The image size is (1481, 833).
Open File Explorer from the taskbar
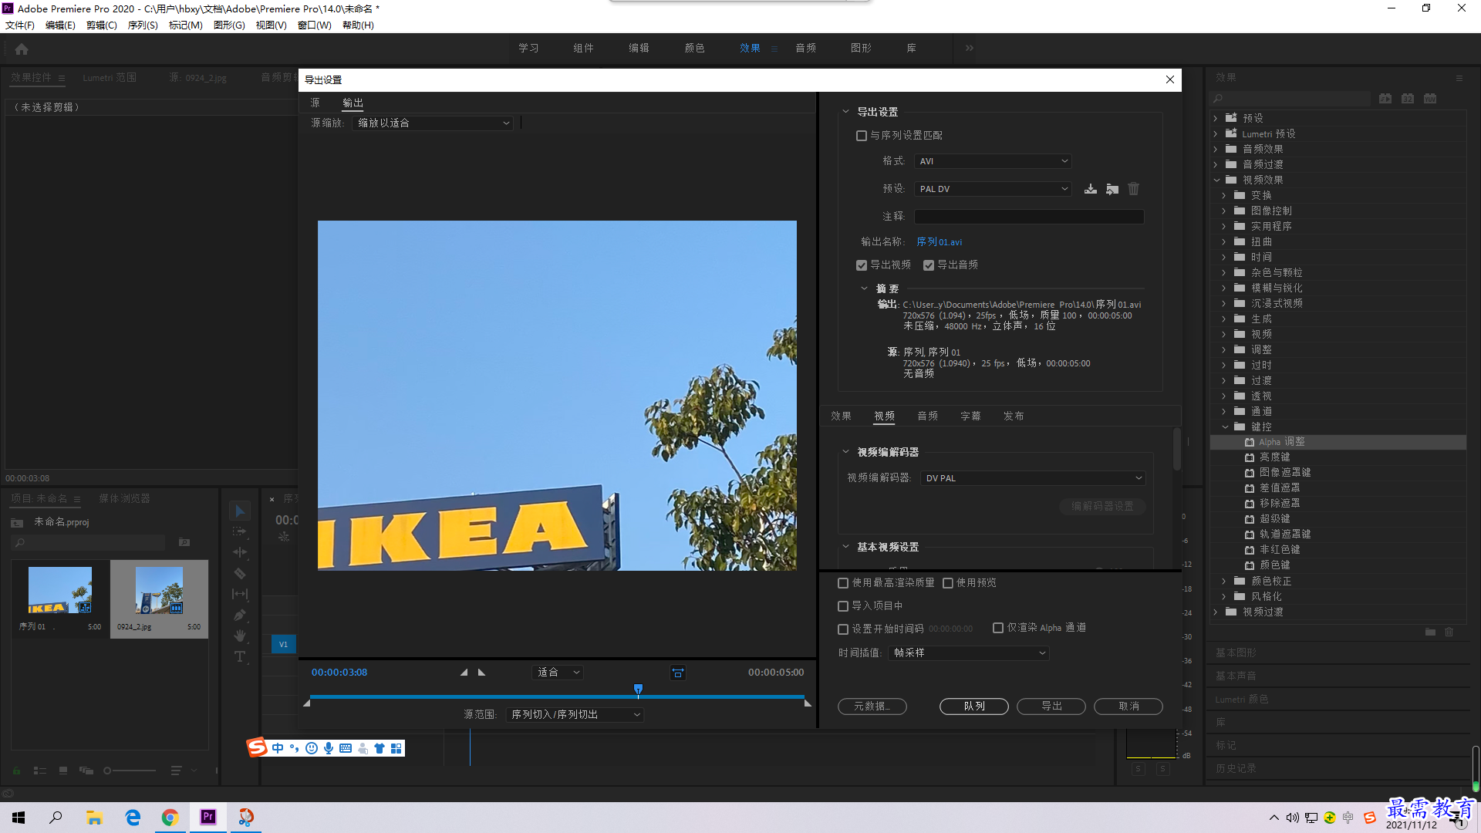coord(94,818)
